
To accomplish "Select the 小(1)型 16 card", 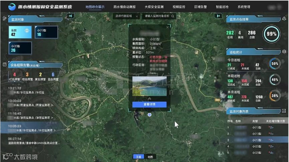I will 46,32.
